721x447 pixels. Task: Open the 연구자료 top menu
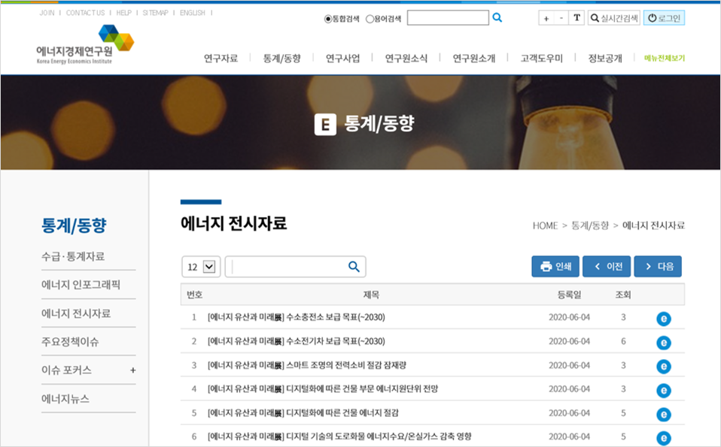tap(221, 59)
